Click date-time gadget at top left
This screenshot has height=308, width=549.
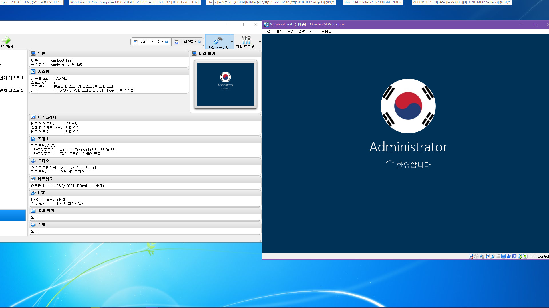[x=36, y=2]
